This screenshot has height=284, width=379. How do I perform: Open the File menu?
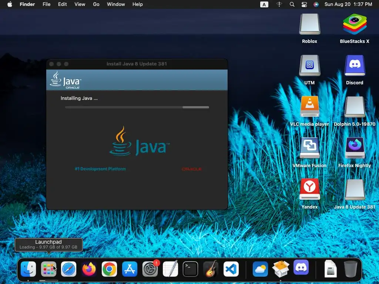pyautogui.click(x=46, y=4)
